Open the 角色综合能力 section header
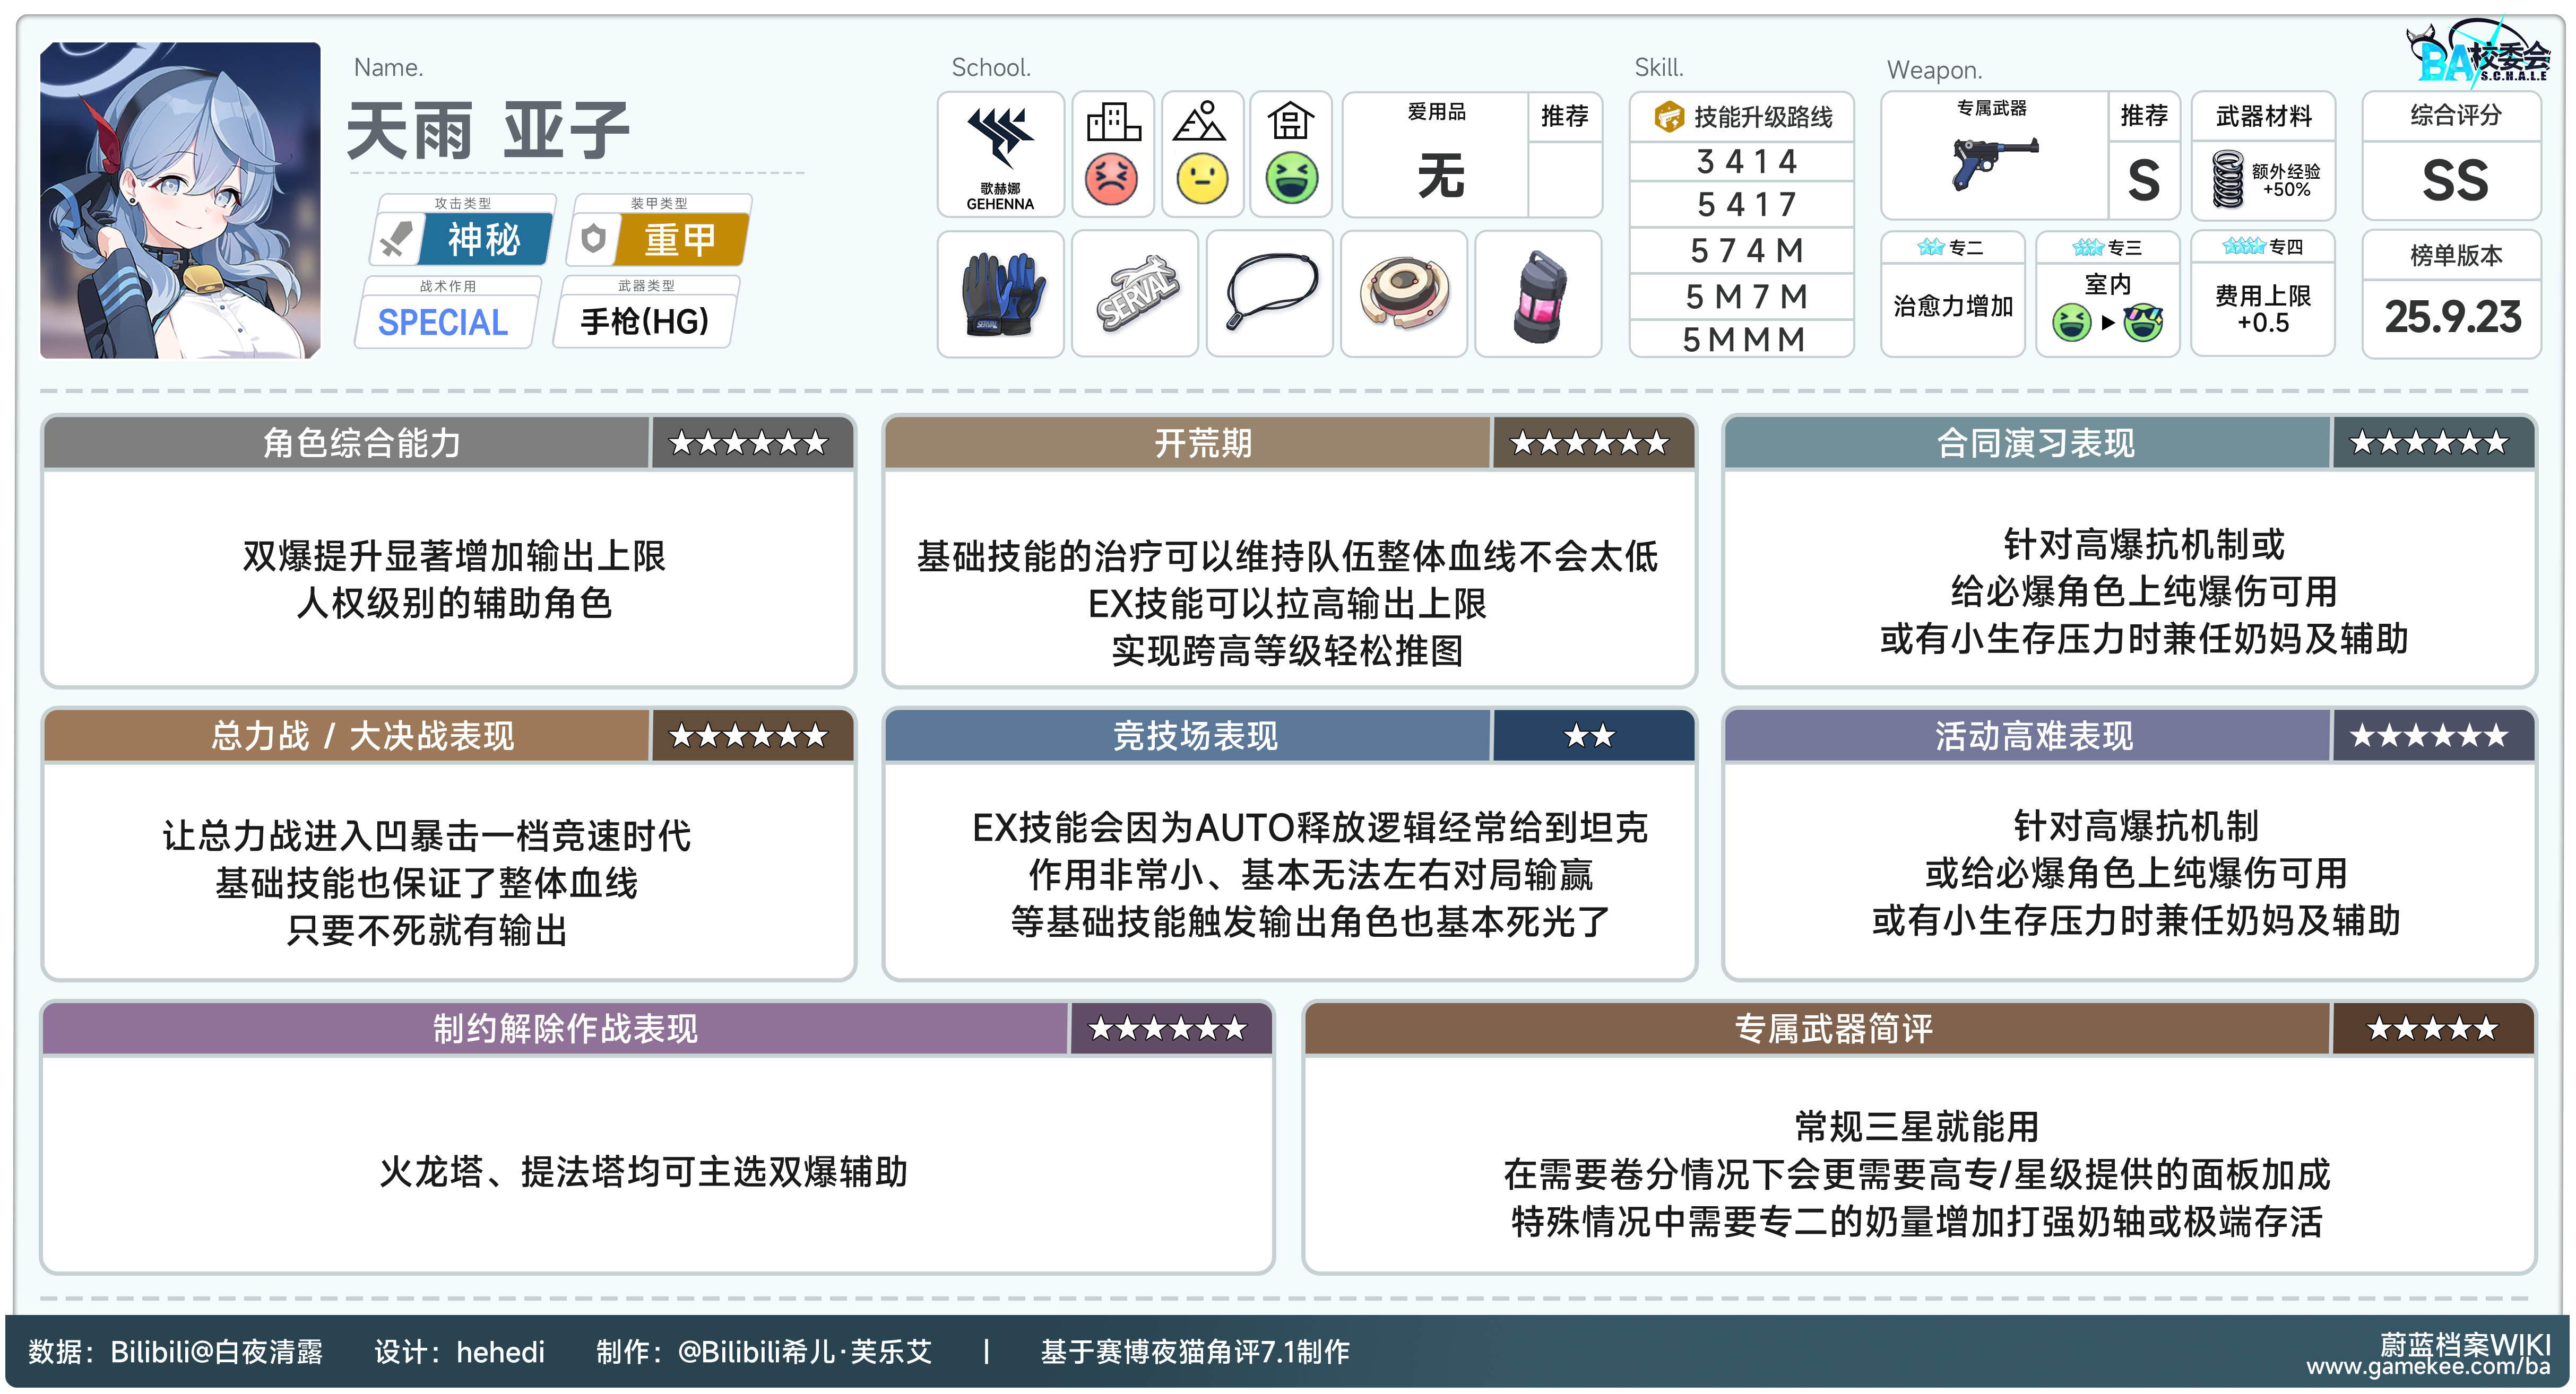This screenshot has width=2576, height=1394. click(362, 443)
